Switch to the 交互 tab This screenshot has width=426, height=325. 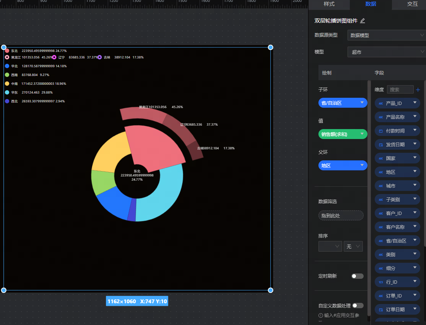tap(412, 4)
